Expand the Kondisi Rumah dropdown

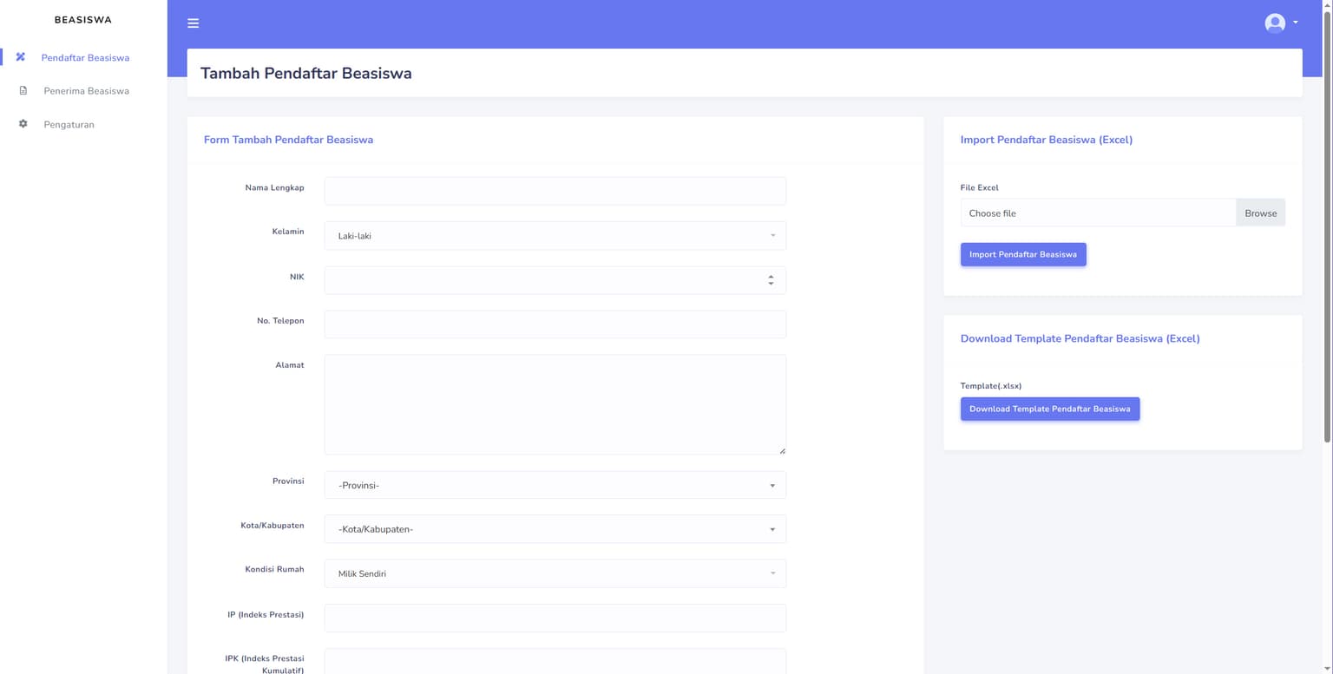[555, 573]
